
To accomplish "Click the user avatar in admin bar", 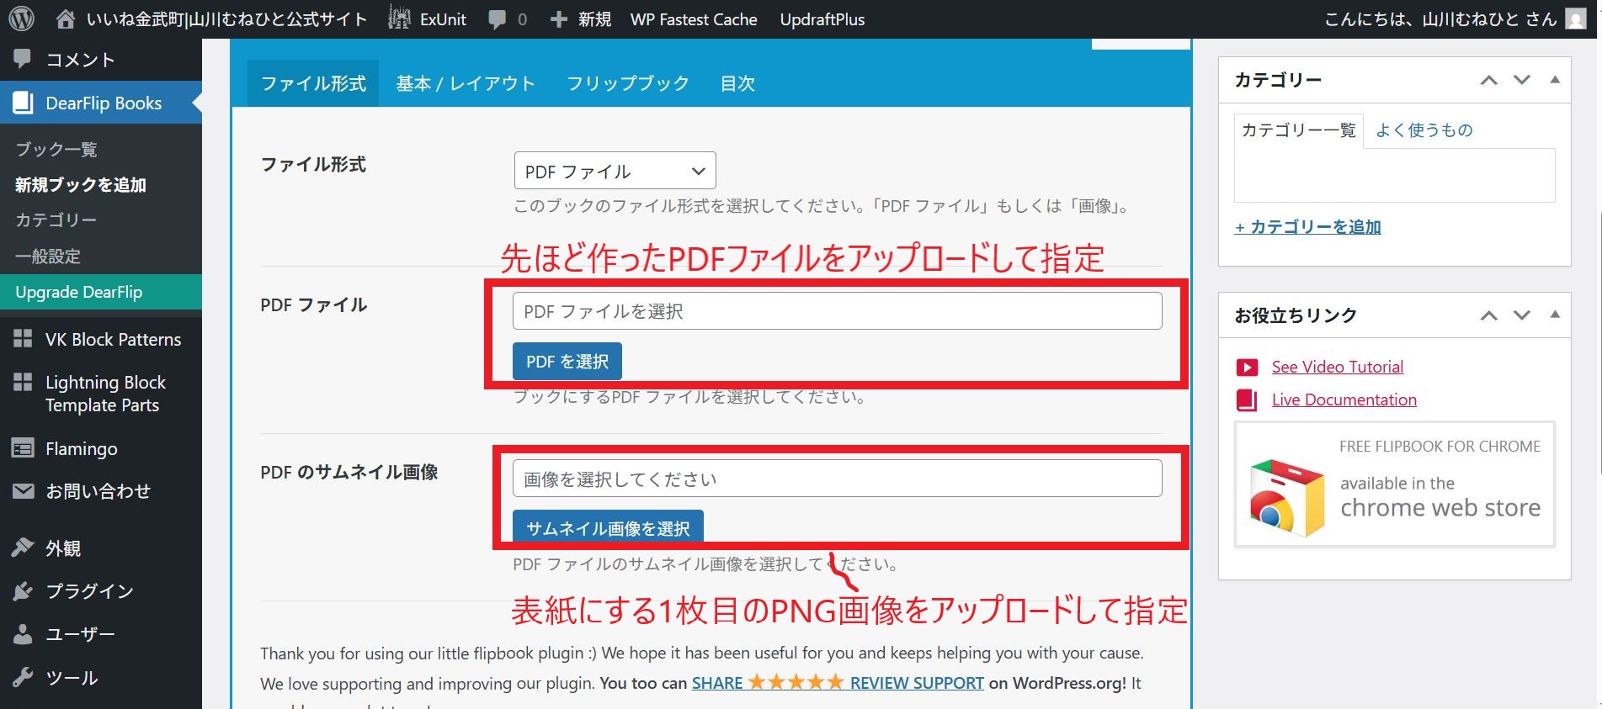I will click(1576, 19).
